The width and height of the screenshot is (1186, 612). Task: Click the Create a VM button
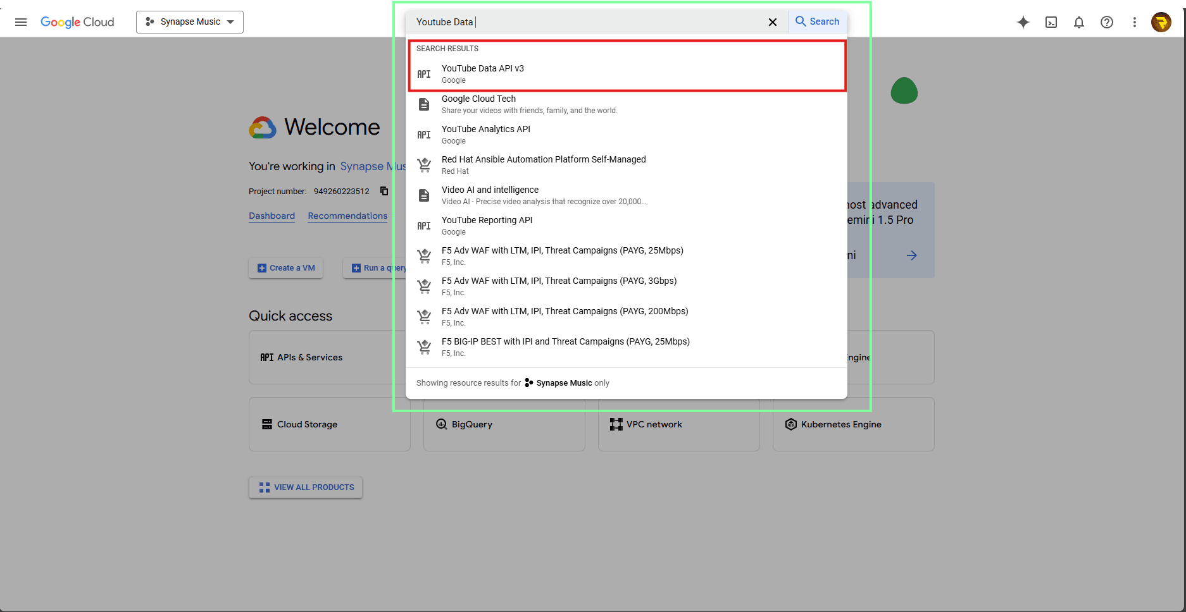286,268
